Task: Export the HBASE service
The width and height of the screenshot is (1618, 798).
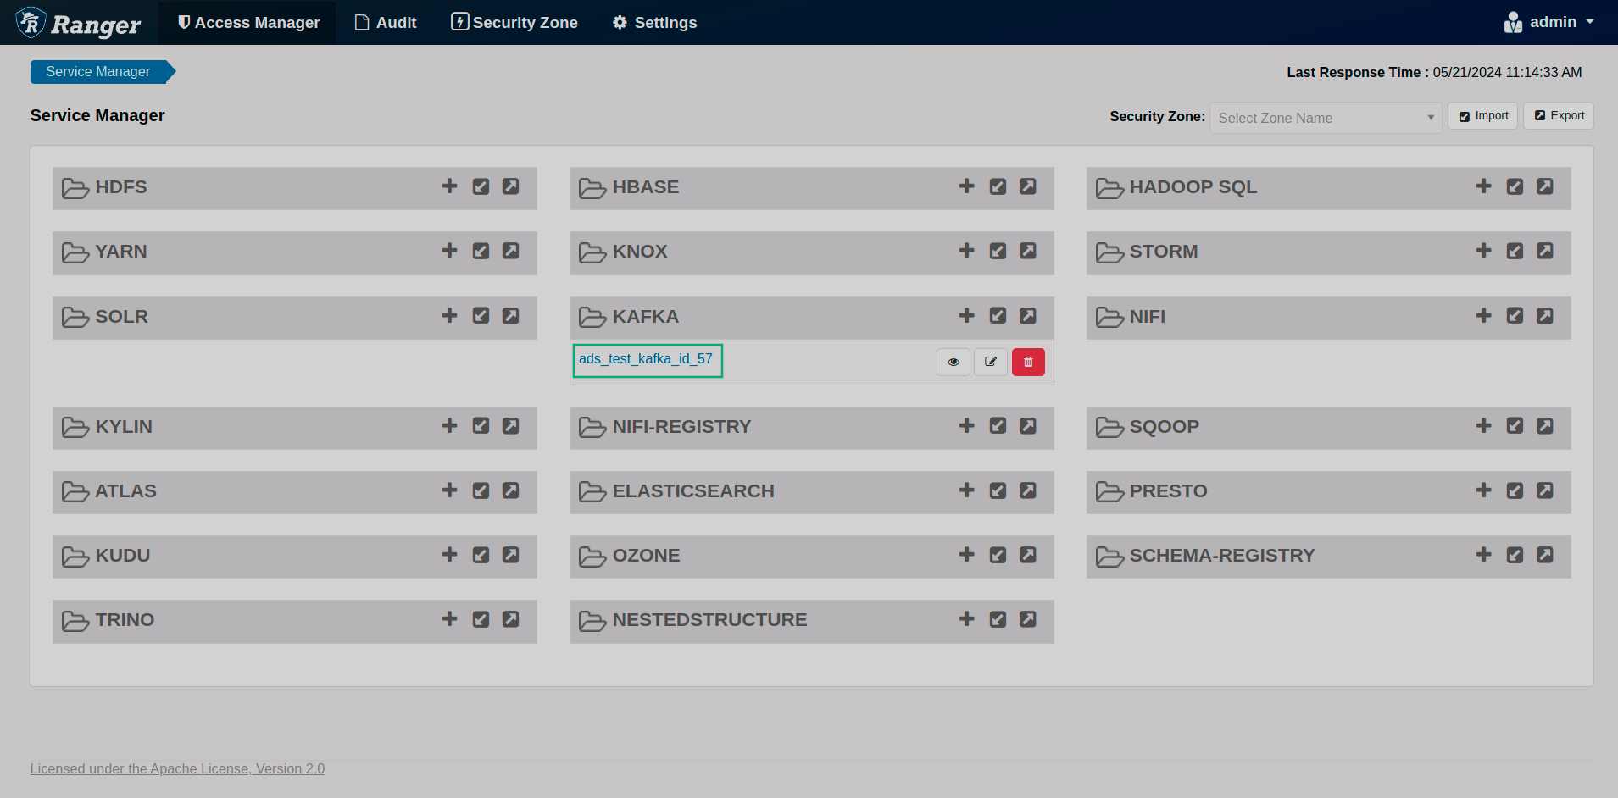Action: coord(1027,186)
